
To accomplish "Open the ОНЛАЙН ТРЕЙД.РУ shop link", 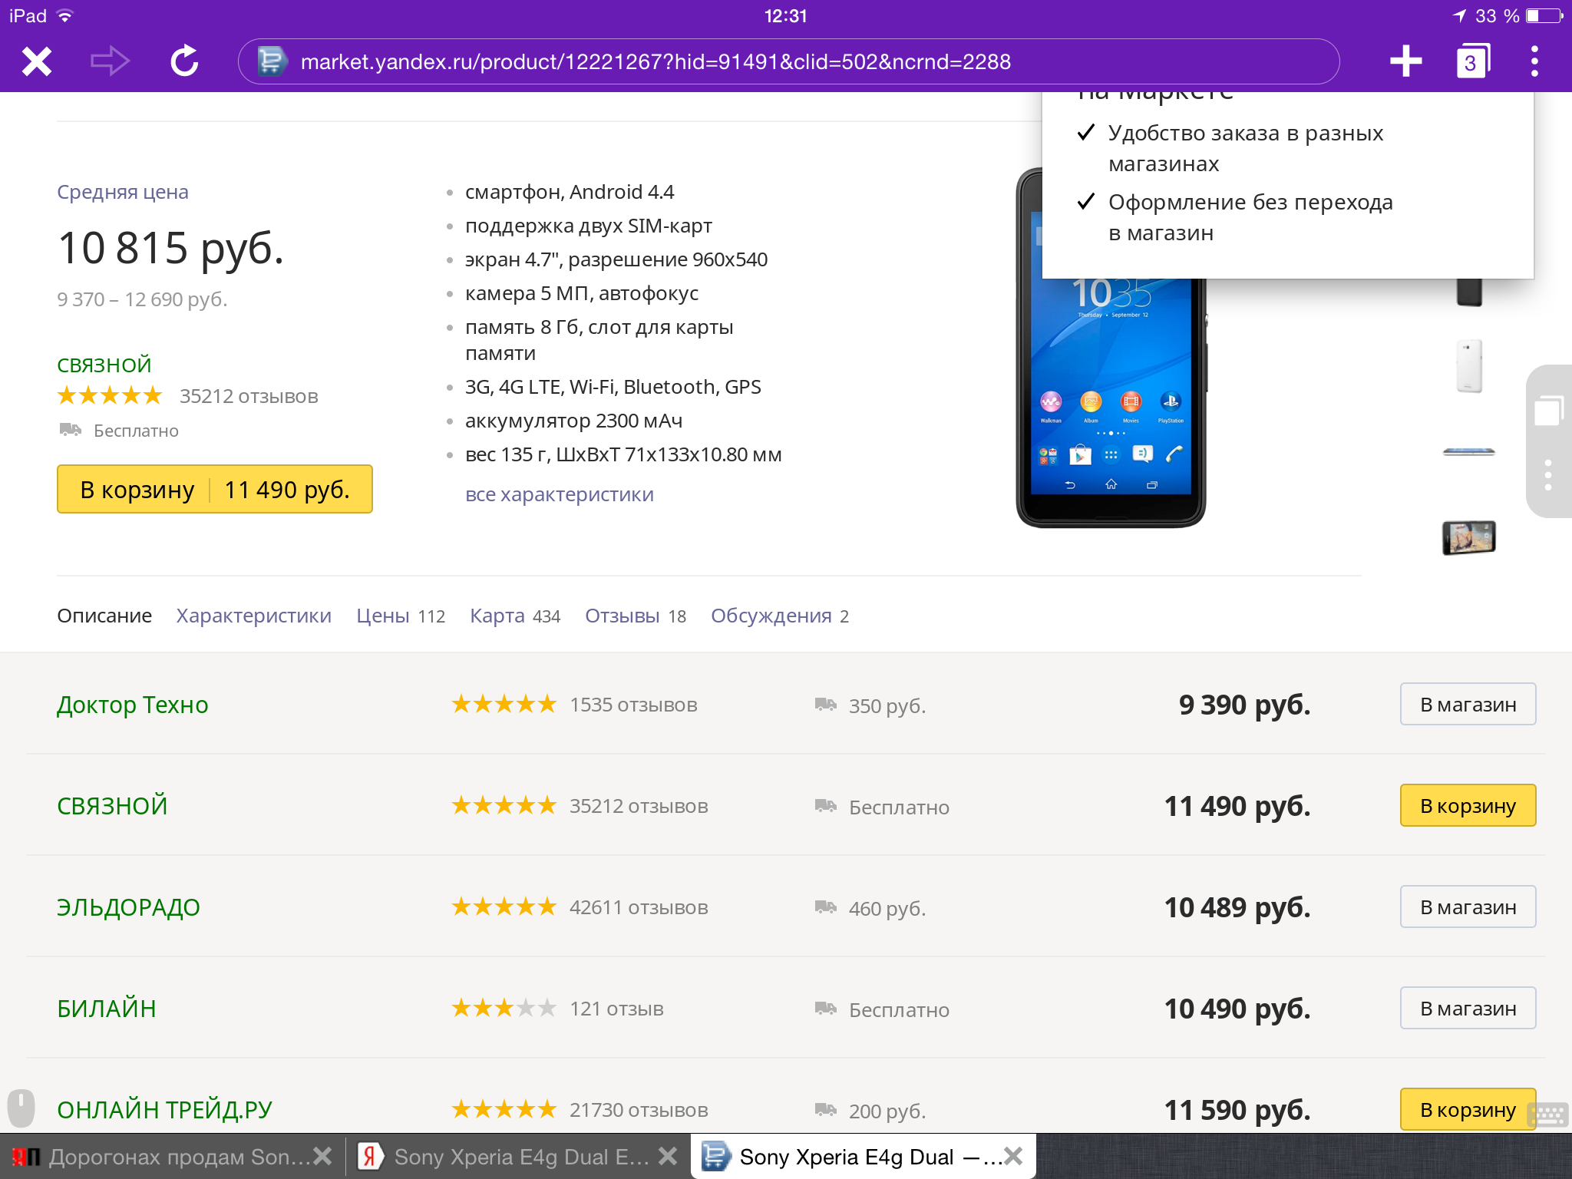I will pyautogui.click(x=164, y=1110).
